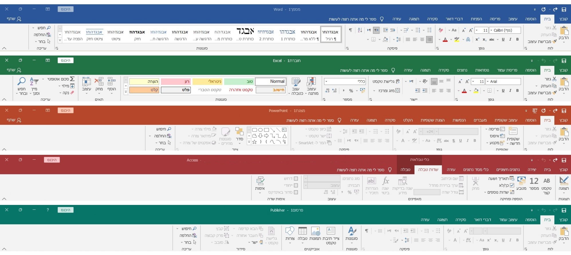Click Format Painter (מברשת עיצוב) in Word
The width and height of the screenshot is (571, 255).
tap(542, 41)
